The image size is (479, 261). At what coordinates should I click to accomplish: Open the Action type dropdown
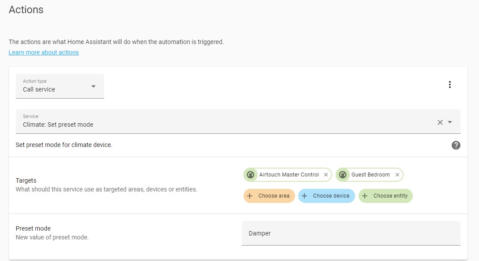click(60, 86)
